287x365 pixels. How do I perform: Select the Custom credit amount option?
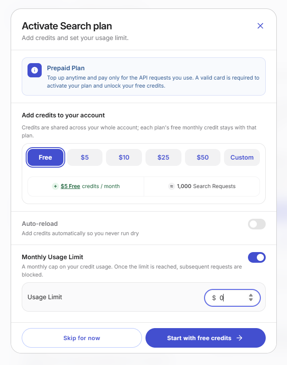click(x=242, y=157)
